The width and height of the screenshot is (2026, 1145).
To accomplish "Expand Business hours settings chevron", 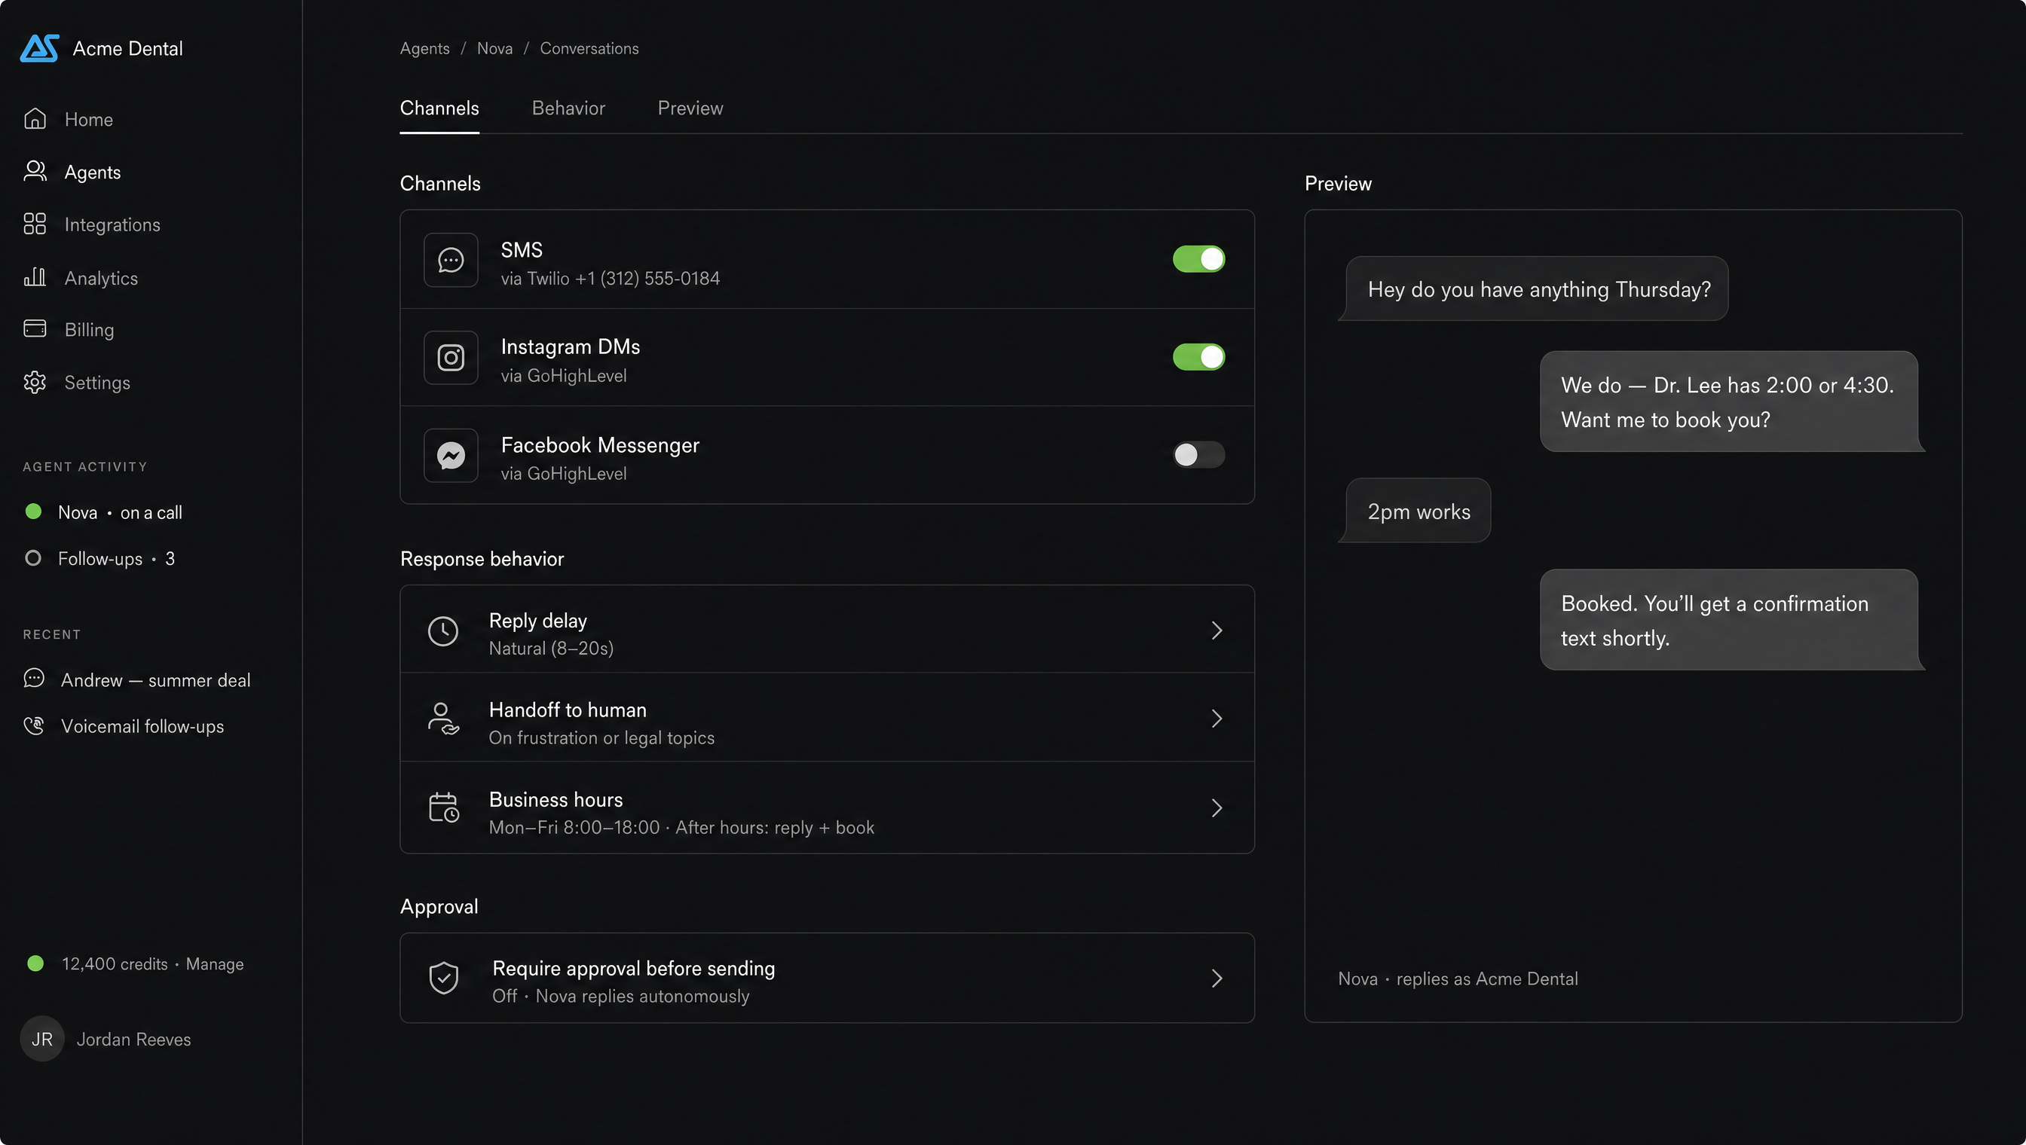I will pos(1217,808).
